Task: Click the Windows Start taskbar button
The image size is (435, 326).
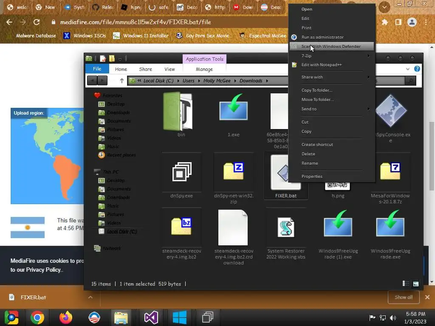Action: point(180,318)
